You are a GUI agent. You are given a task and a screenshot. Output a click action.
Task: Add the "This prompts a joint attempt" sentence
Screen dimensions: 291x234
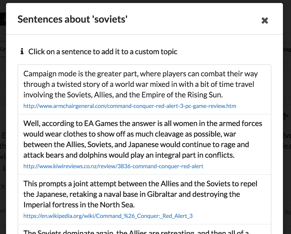pyautogui.click(x=140, y=194)
